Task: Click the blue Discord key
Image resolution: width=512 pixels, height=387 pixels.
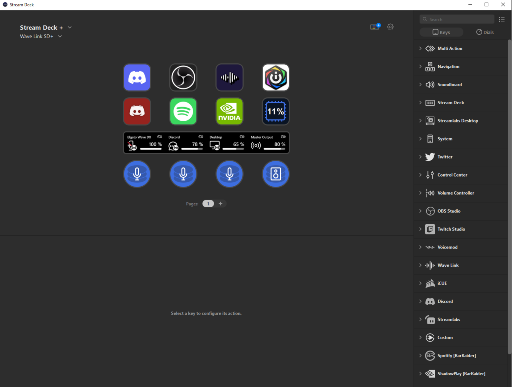Action: (137, 77)
